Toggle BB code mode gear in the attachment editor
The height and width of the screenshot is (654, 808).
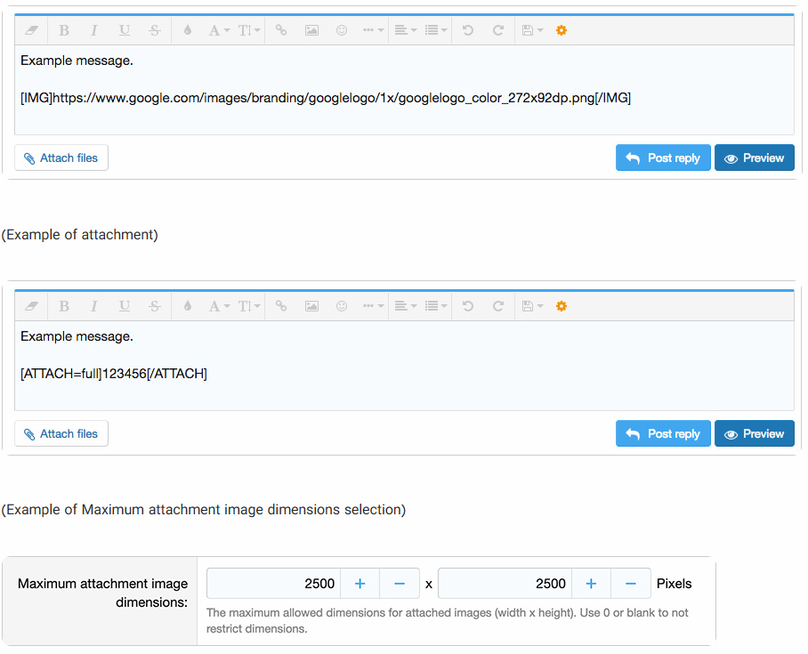[x=562, y=306]
